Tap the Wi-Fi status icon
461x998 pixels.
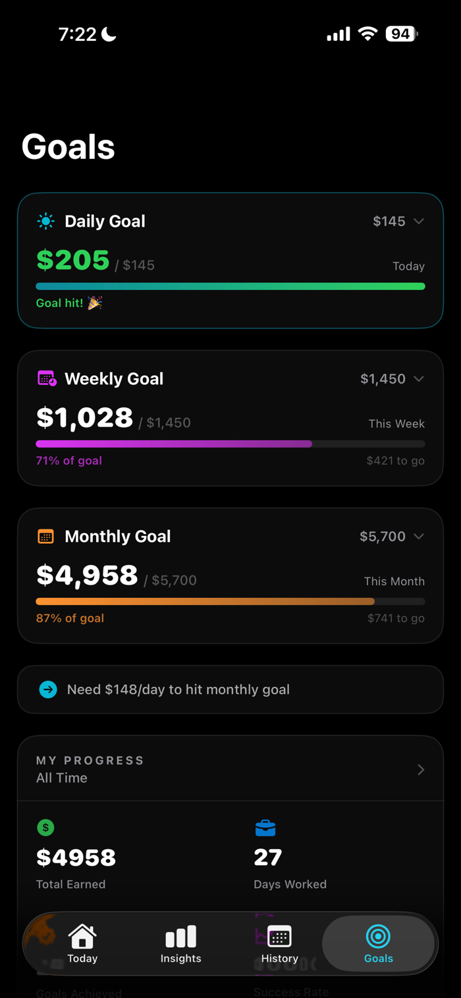click(x=367, y=34)
